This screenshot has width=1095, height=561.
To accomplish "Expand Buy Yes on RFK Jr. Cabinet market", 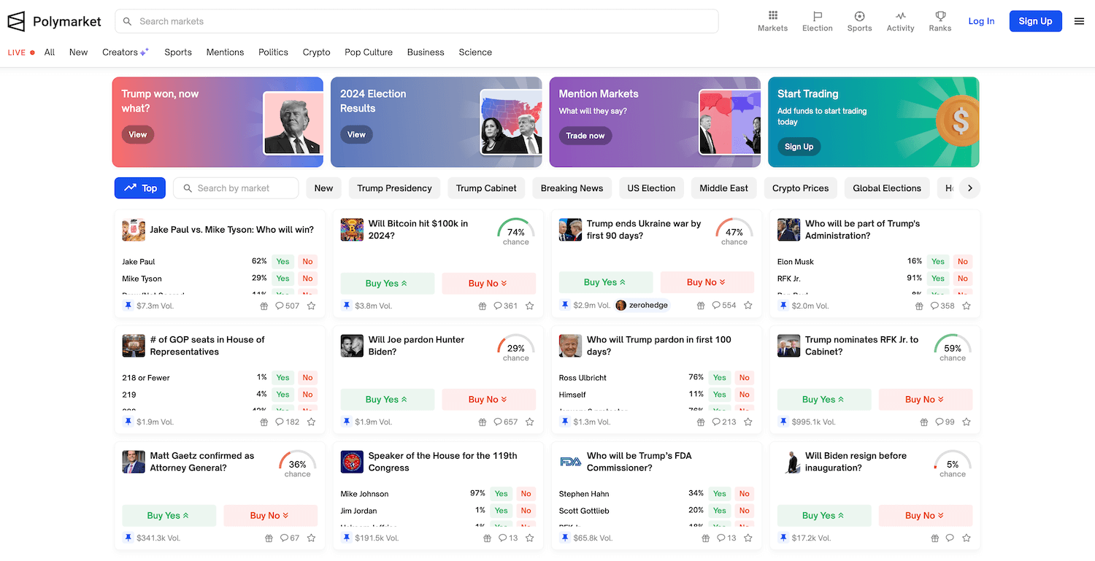I will pyautogui.click(x=824, y=399).
